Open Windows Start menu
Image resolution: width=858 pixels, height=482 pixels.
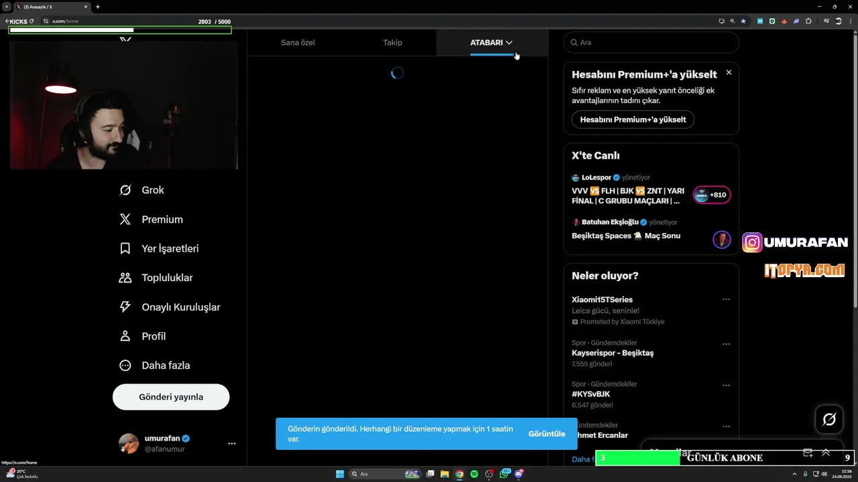pos(340,474)
